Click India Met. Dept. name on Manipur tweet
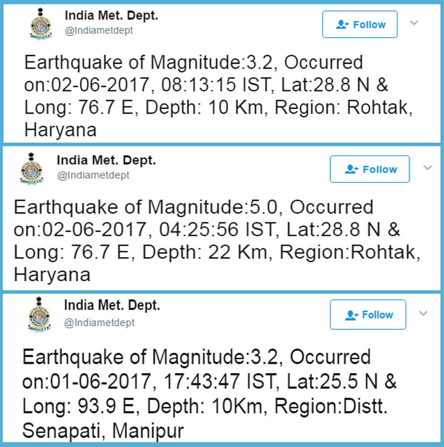The height and width of the screenshot is (447, 444). tap(112, 306)
